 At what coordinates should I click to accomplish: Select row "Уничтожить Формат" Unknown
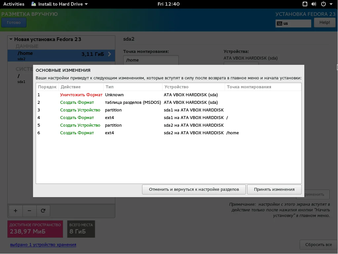(x=169, y=95)
